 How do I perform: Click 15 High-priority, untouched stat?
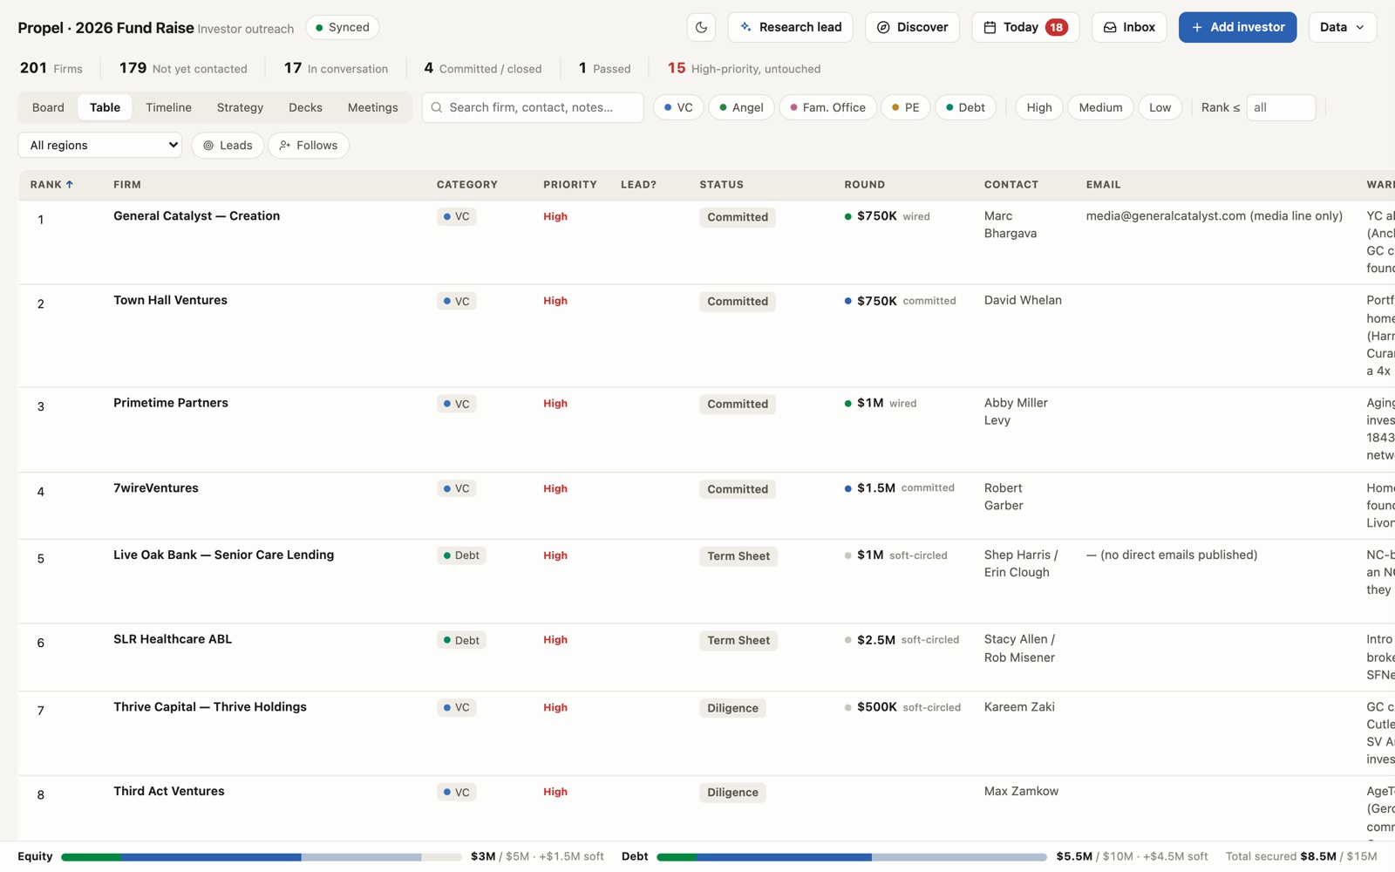744,68
